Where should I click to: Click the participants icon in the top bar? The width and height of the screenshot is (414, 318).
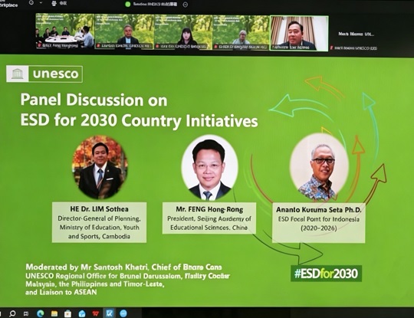[54, 3]
